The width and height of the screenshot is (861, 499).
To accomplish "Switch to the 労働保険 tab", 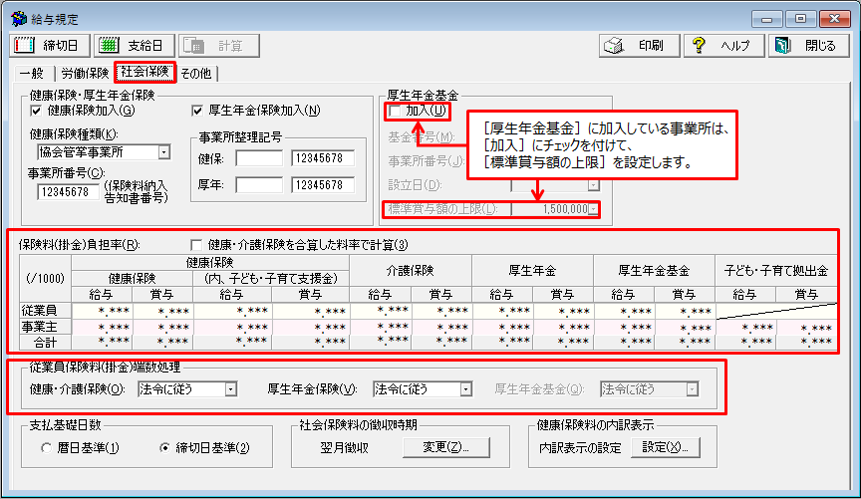I will 85,73.
